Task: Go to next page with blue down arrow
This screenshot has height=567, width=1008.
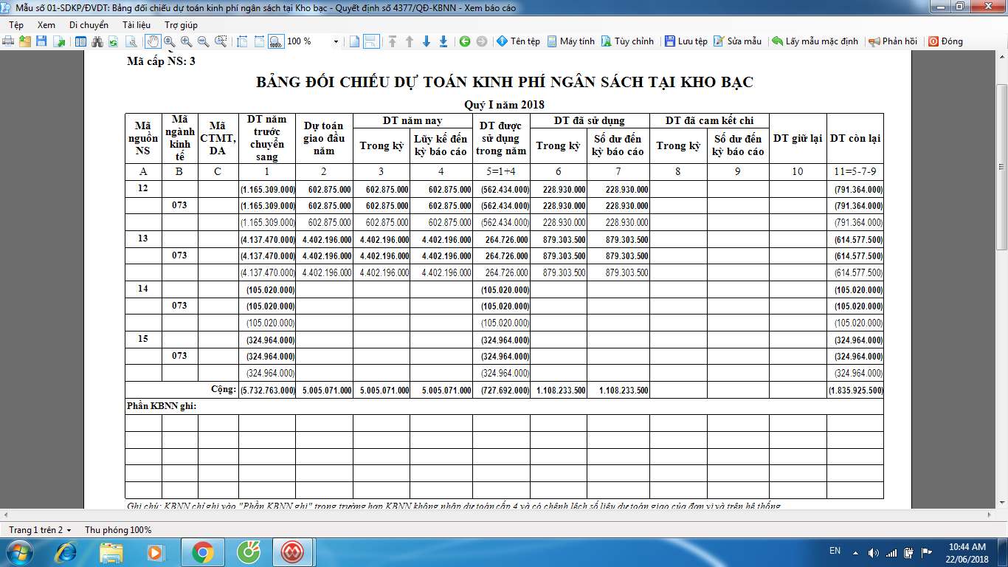Action: coord(427,41)
